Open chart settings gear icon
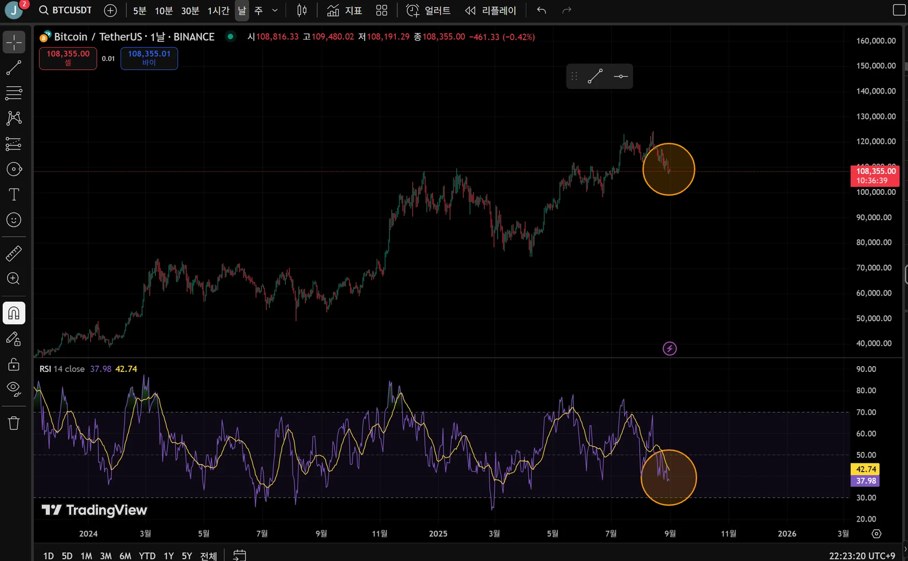 coord(876,533)
